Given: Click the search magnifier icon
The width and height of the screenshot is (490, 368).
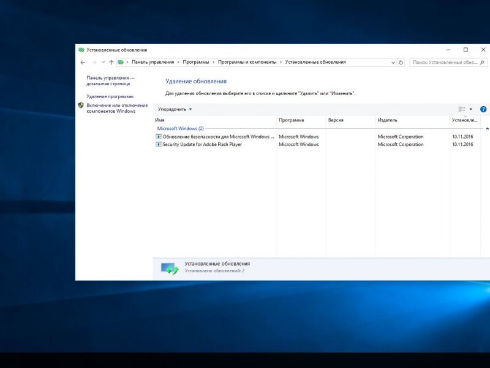Looking at the screenshot, I should [482, 63].
